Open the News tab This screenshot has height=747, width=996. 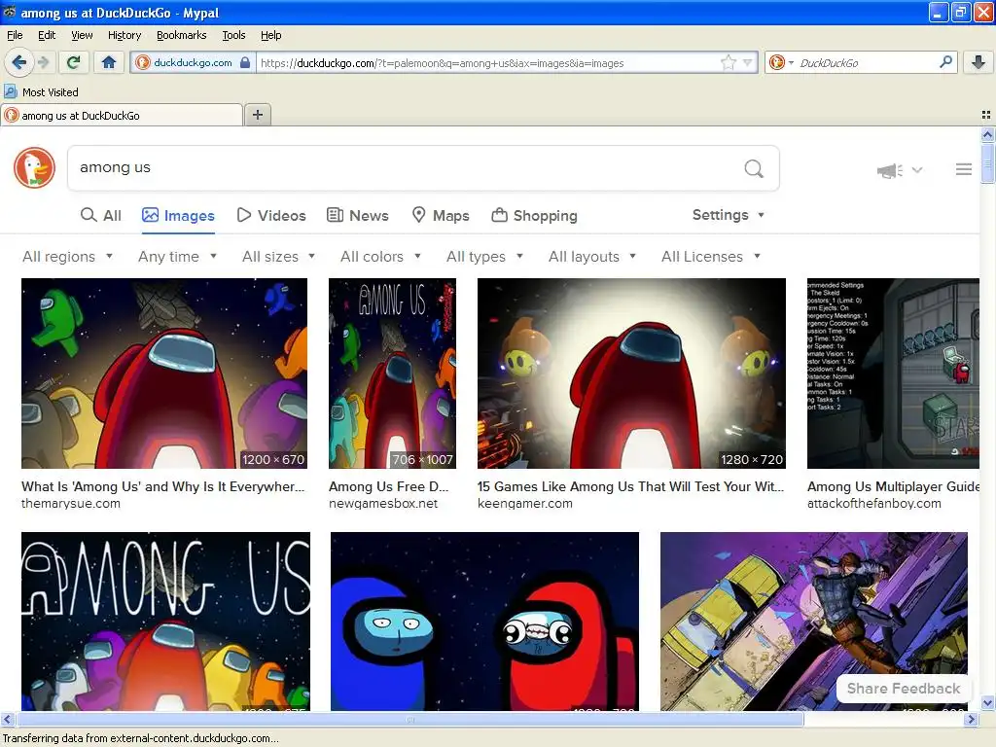(x=358, y=215)
